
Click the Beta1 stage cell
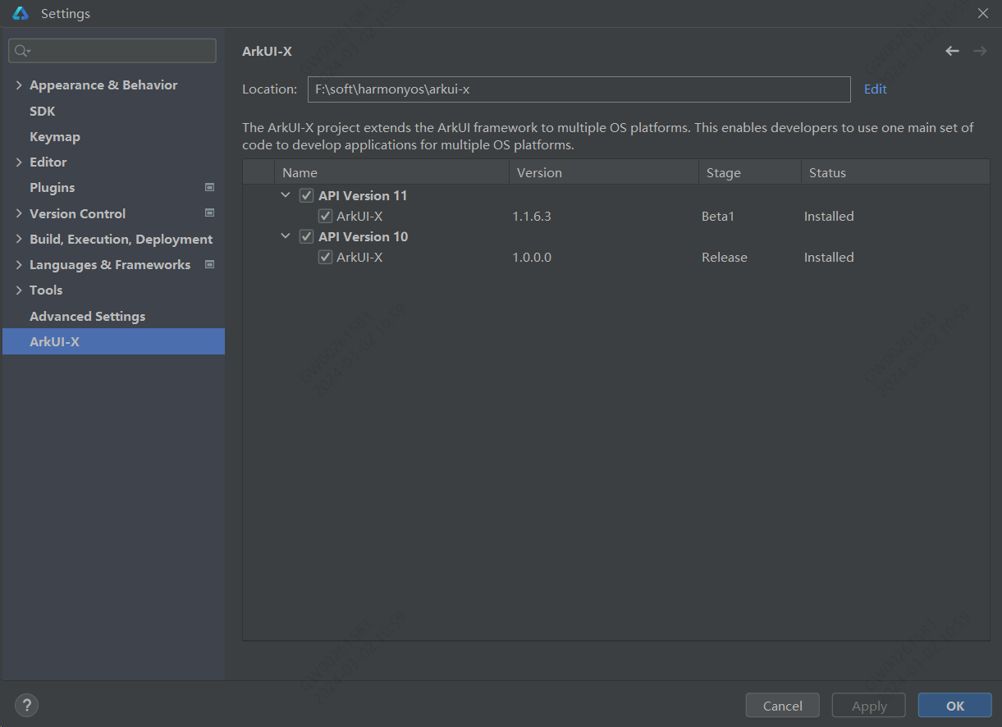click(718, 216)
